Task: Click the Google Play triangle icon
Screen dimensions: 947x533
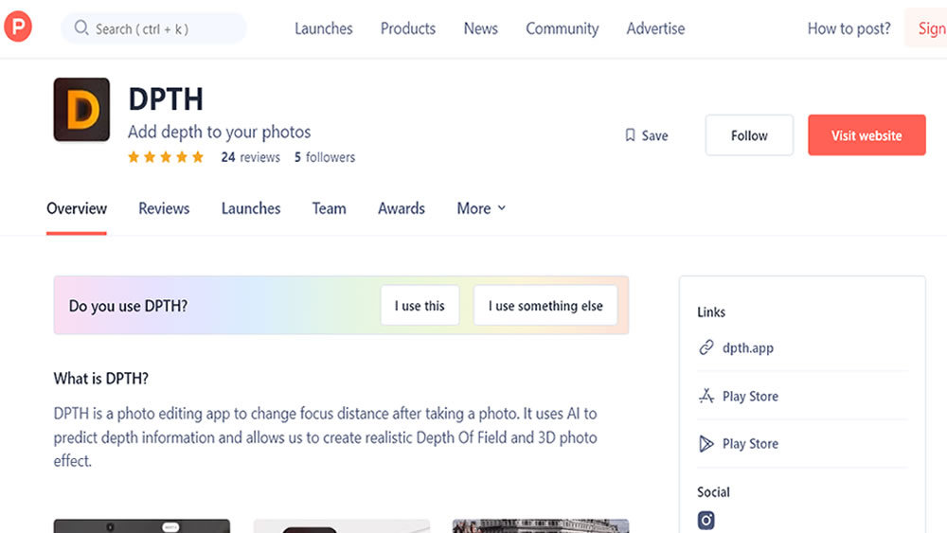Action: click(706, 444)
